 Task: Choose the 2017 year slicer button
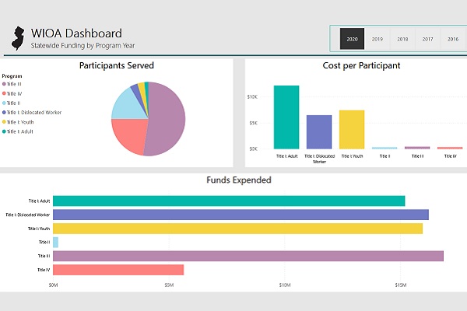pos(427,39)
